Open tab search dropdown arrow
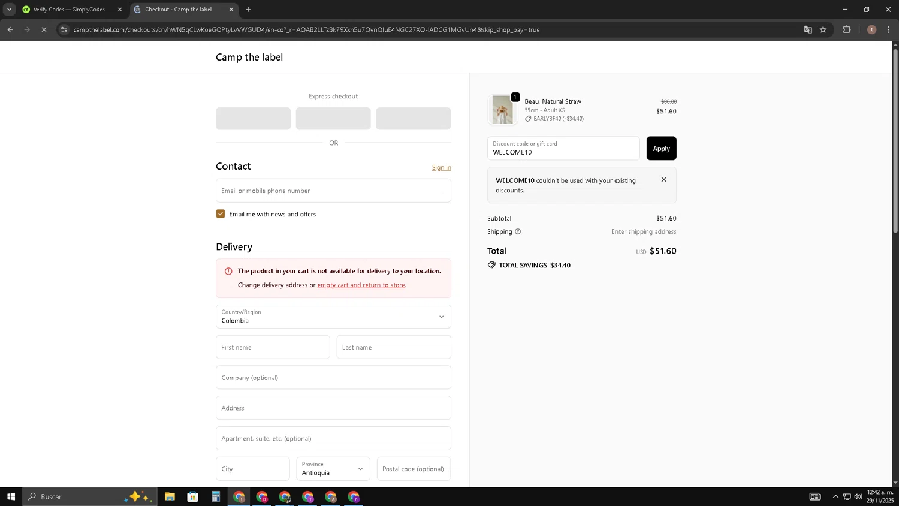 [x=9, y=10]
